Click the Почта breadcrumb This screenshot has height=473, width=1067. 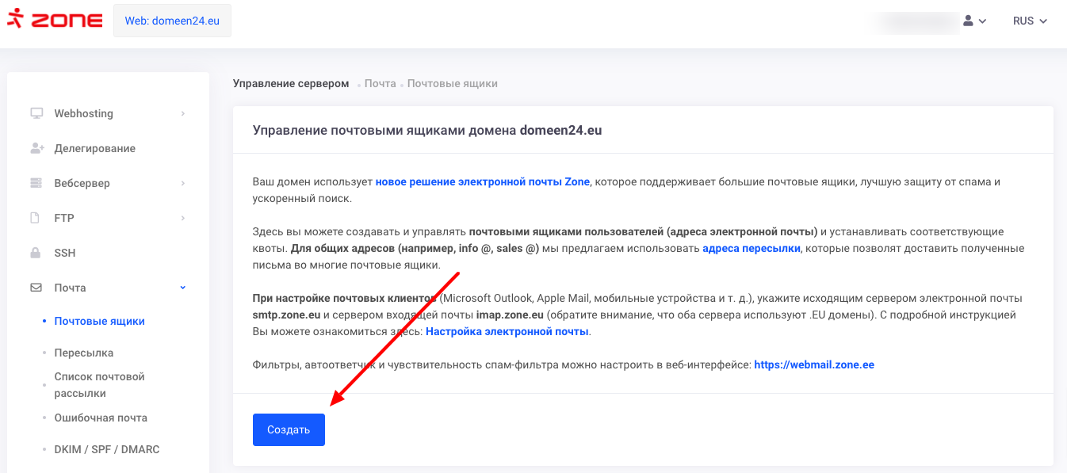pyautogui.click(x=381, y=83)
